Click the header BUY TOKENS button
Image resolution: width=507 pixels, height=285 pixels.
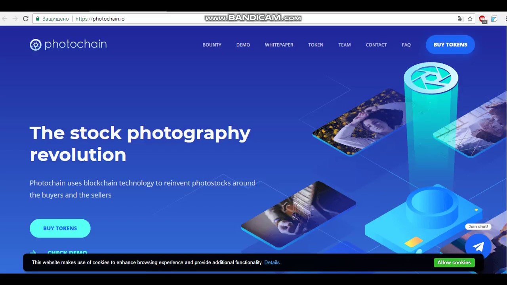[450, 45]
